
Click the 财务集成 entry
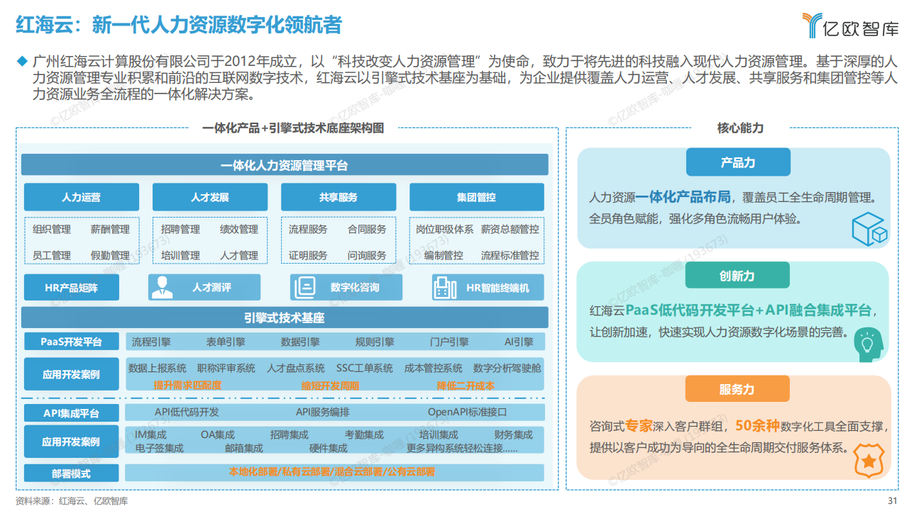[513, 434]
